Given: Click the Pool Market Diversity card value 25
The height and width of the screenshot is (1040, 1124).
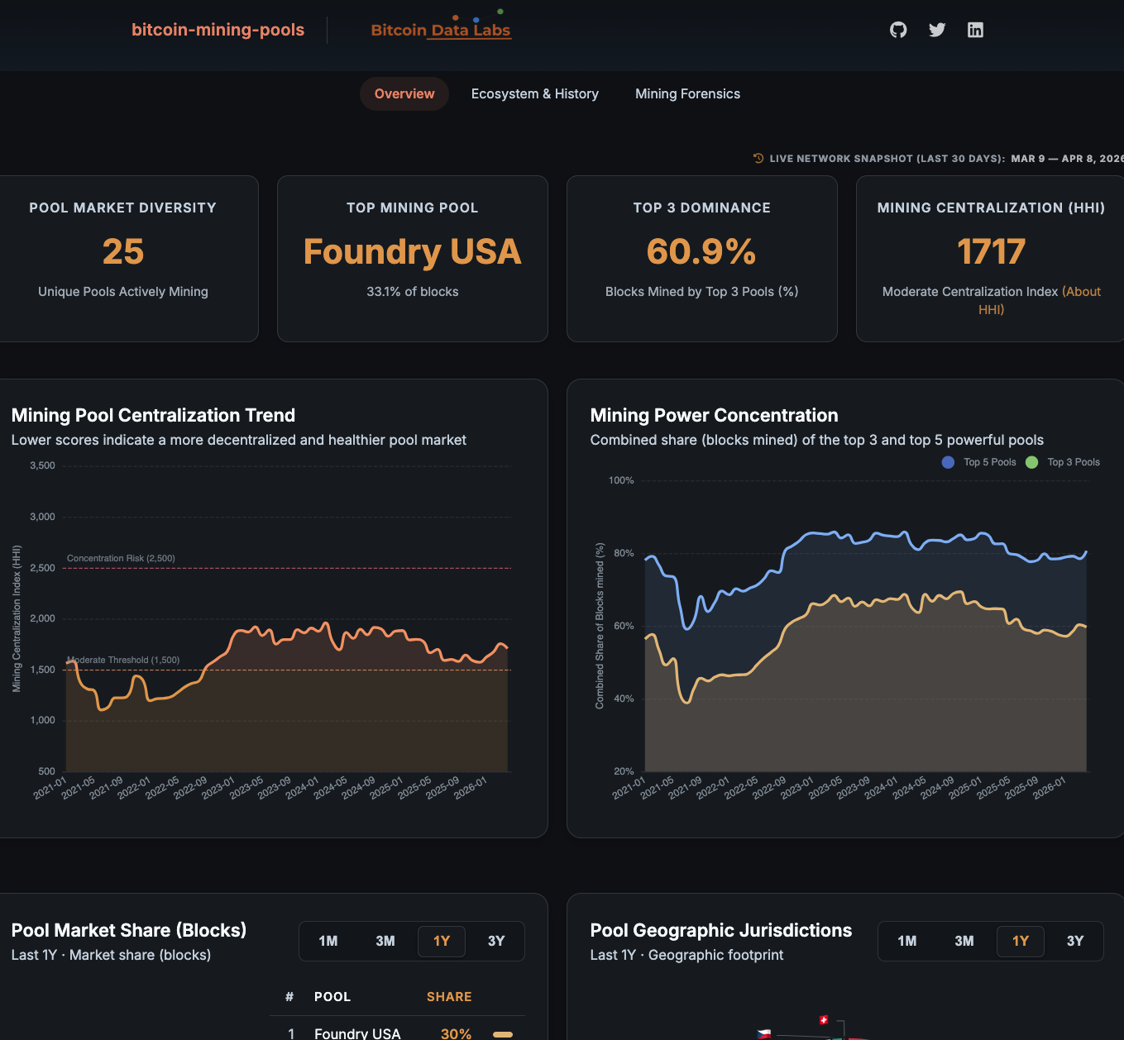Looking at the screenshot, I should click(x=123, y=251).
